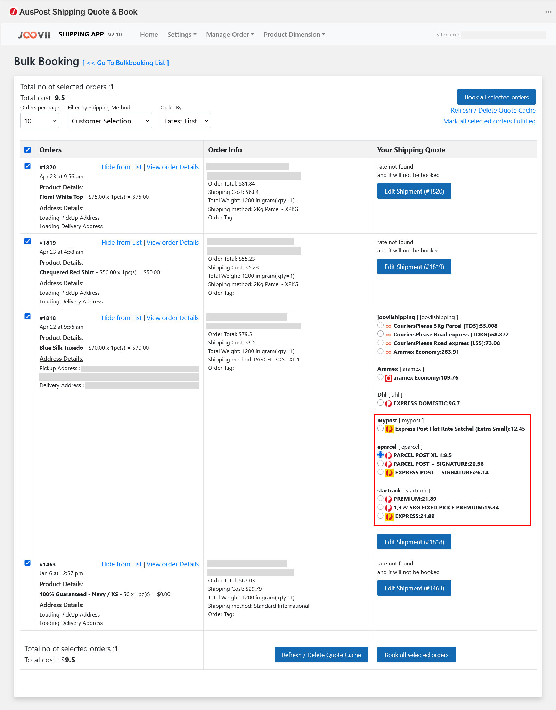
Task: Click the red J app icon beside the AusPost title
Action: (13, 12)
